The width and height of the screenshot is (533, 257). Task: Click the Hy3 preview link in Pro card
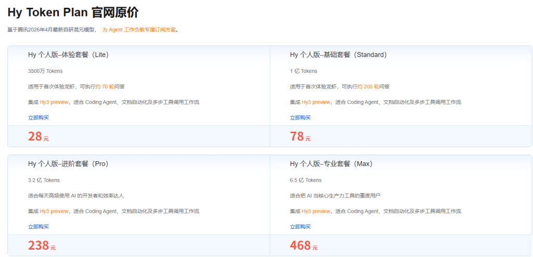pos(54,211)
